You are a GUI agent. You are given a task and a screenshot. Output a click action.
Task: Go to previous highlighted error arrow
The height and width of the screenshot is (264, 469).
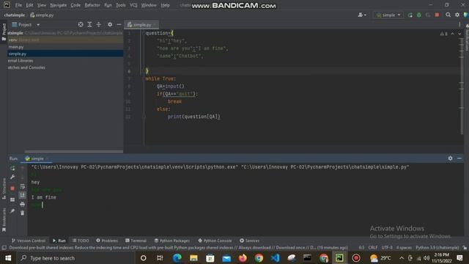point(452,34)
